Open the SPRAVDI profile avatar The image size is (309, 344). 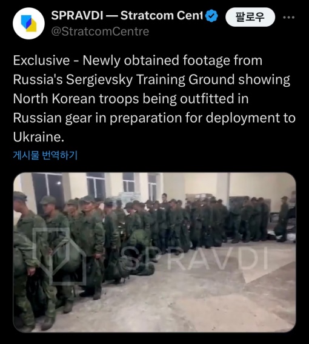28,24
